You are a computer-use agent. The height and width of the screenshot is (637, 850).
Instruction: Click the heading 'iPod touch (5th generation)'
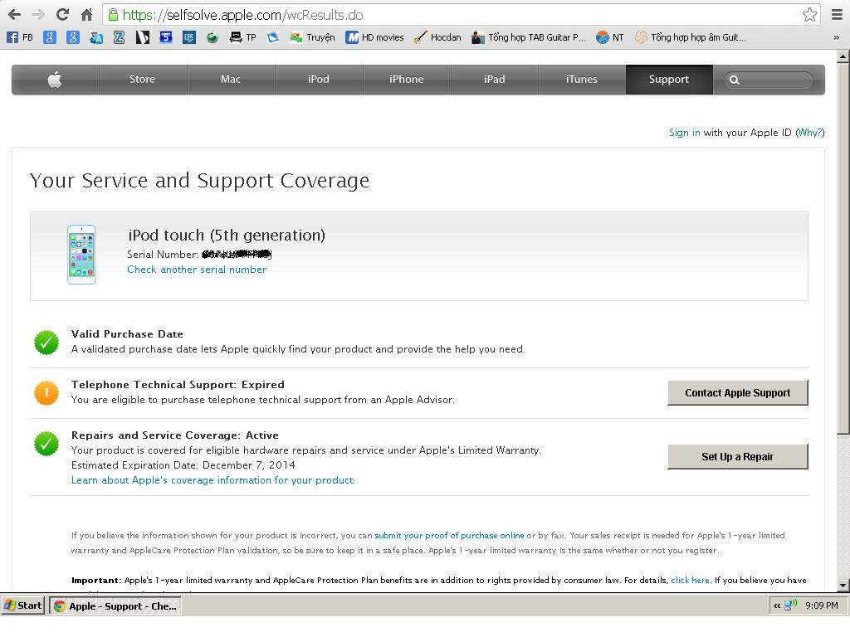[227, 236]
